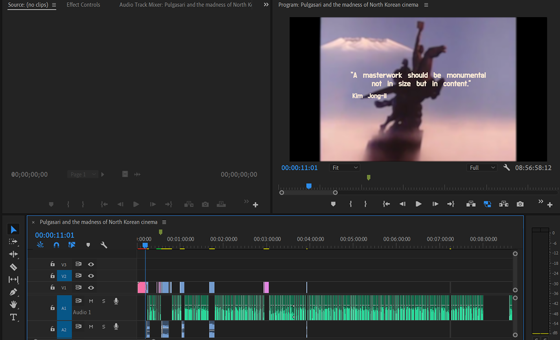Open the Fit zoom level dropdown

[345, 168]
